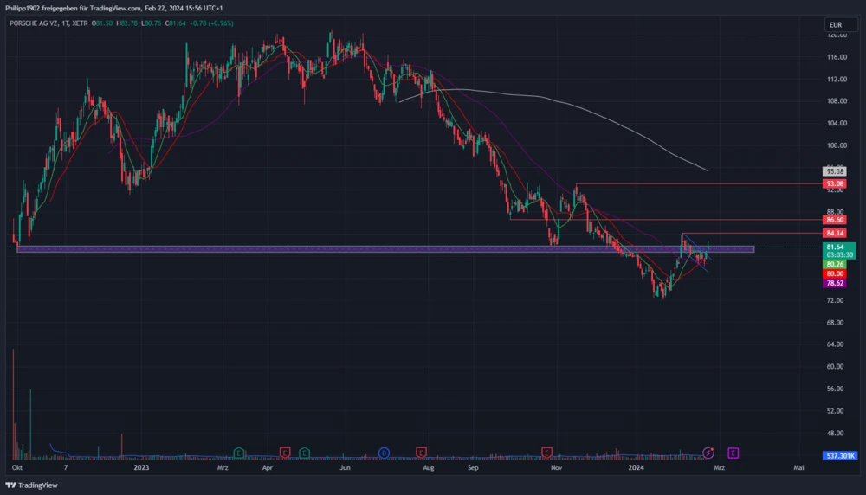
Task: Open the purple future earnings E marker
Action: coord(733,452)
